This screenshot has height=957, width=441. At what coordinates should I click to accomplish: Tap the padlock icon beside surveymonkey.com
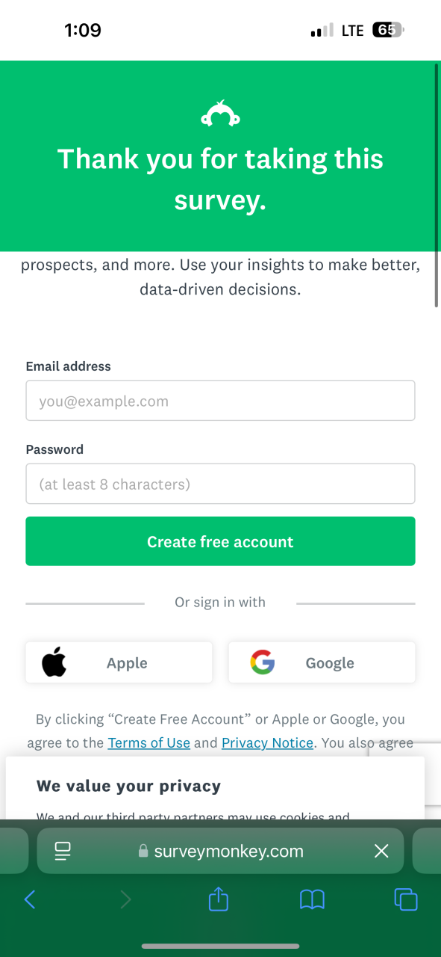pyautogui.click(x=143, y=852)
